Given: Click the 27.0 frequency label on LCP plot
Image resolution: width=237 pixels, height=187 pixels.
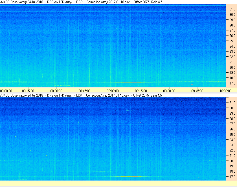Looking at the screenshot, I should (232, 124).
